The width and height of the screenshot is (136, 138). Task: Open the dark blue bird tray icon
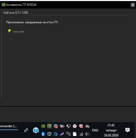(56, 134)
